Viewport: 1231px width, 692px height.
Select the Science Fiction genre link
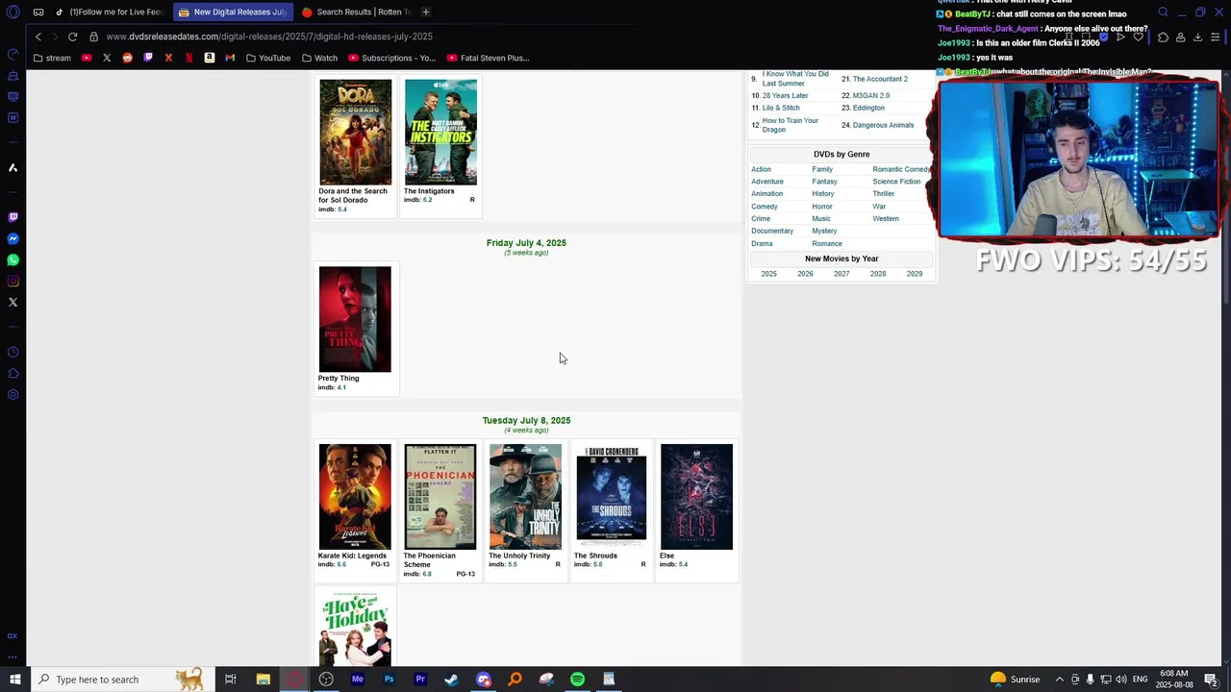[896, 181]
